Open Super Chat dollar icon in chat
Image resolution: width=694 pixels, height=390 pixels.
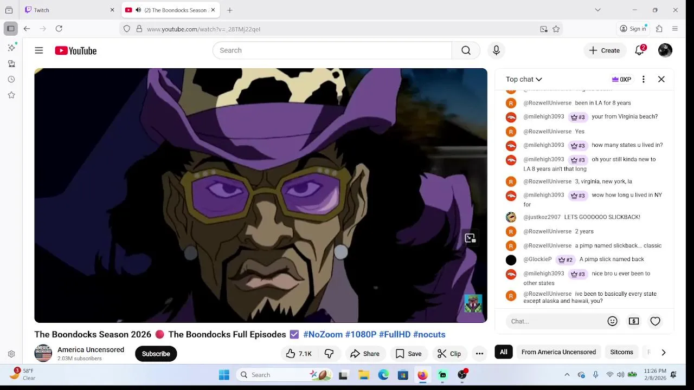(x=634, y=321)
